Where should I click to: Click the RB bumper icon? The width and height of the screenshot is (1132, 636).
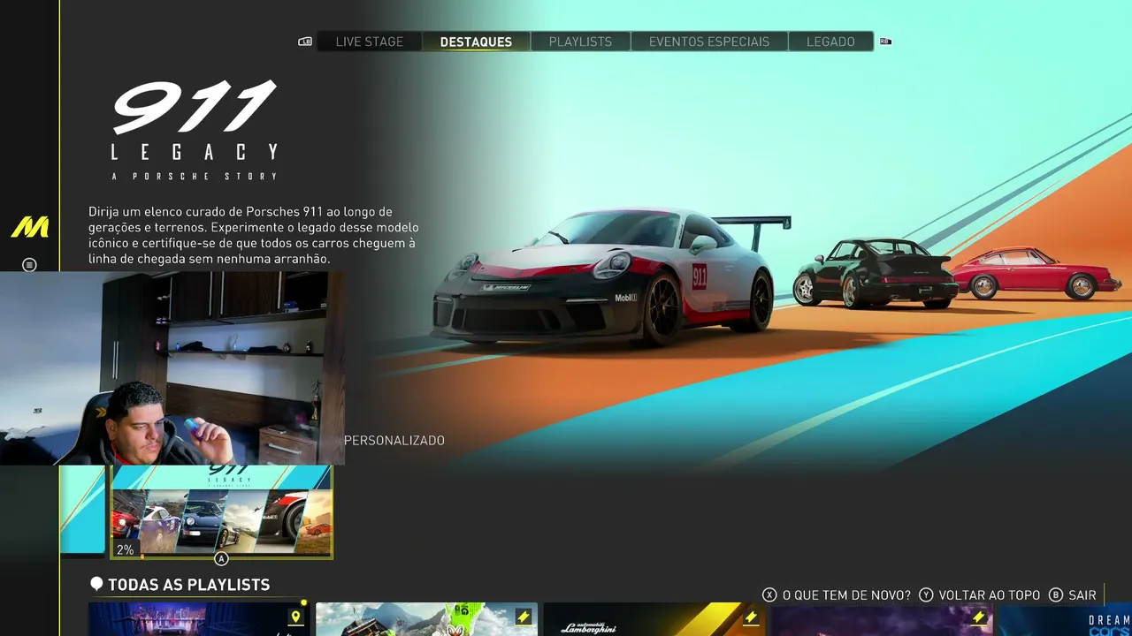(x=885, y=42)
